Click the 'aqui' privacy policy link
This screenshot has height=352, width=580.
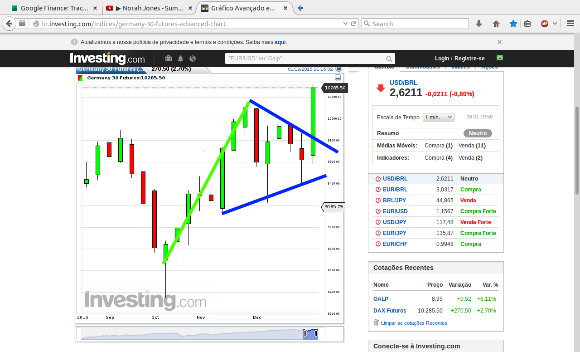pos(280,42)
